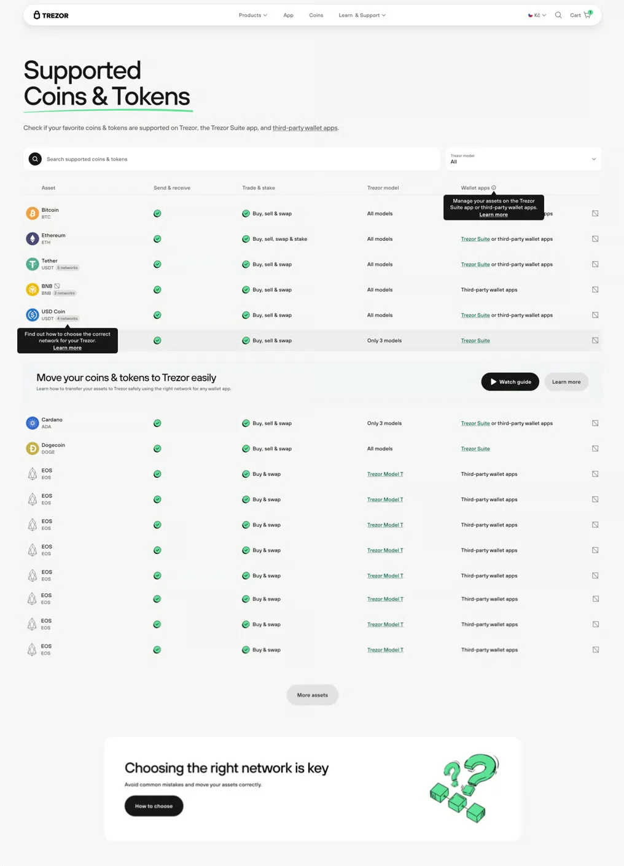Click the search icon in the coins search bar

coord(35,159)
